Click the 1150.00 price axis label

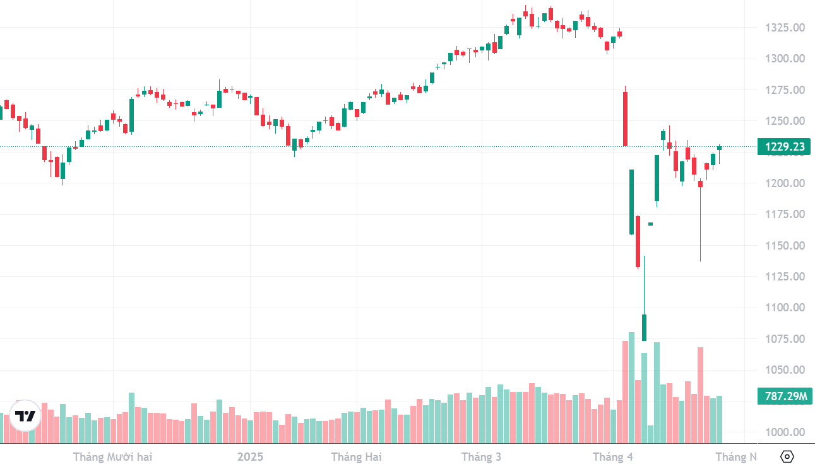click(x=785, y=245)
